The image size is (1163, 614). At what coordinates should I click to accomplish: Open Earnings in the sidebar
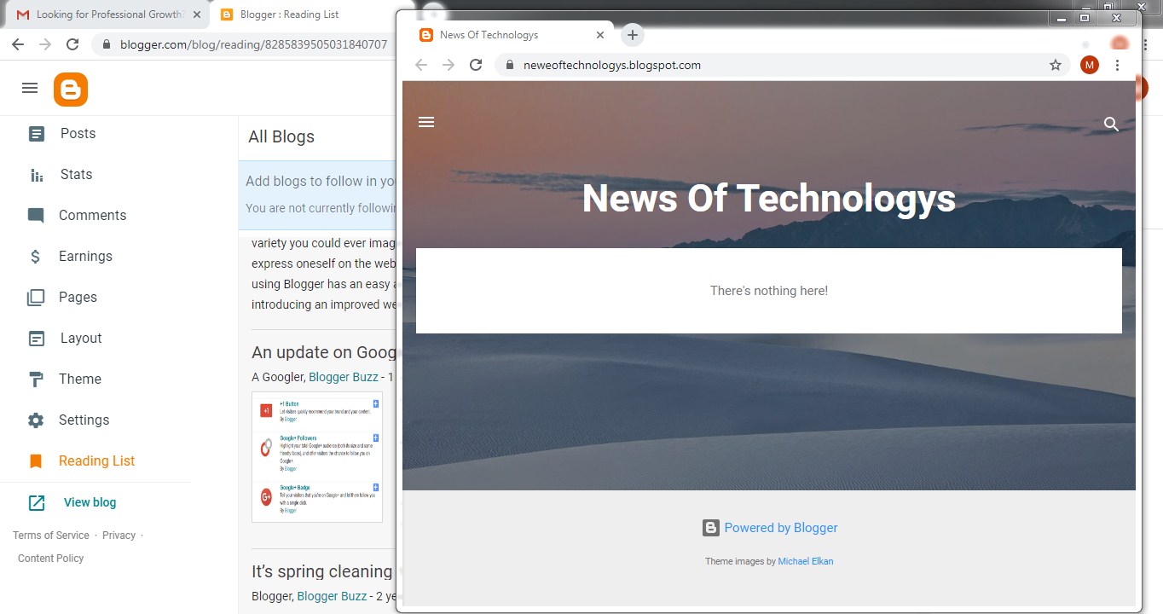point(85,256)
